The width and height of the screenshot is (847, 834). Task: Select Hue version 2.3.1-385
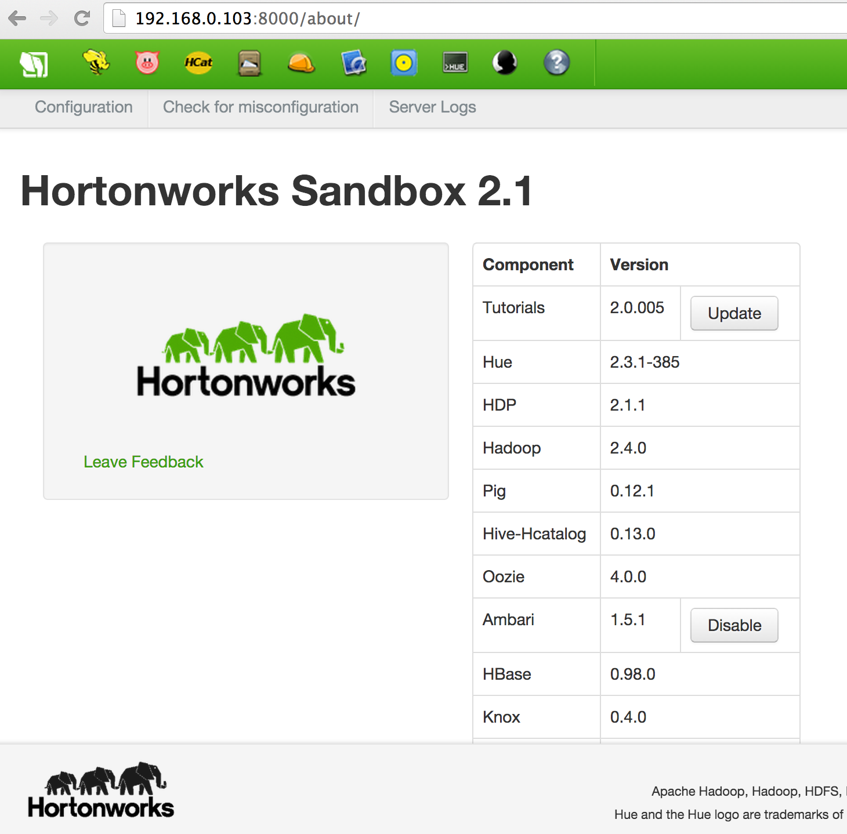pos(645,362)
